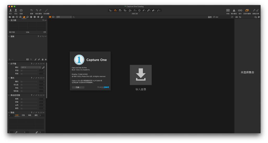
Task: Select the orange hand pan tool
Action: [x=115, y=10]
